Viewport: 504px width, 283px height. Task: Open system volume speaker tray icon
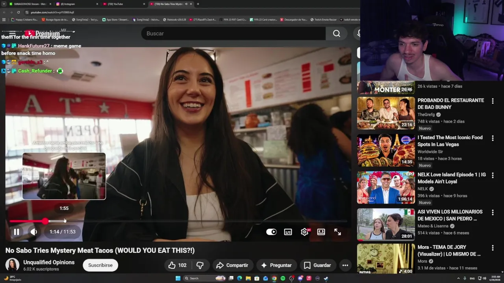[484, 278]
